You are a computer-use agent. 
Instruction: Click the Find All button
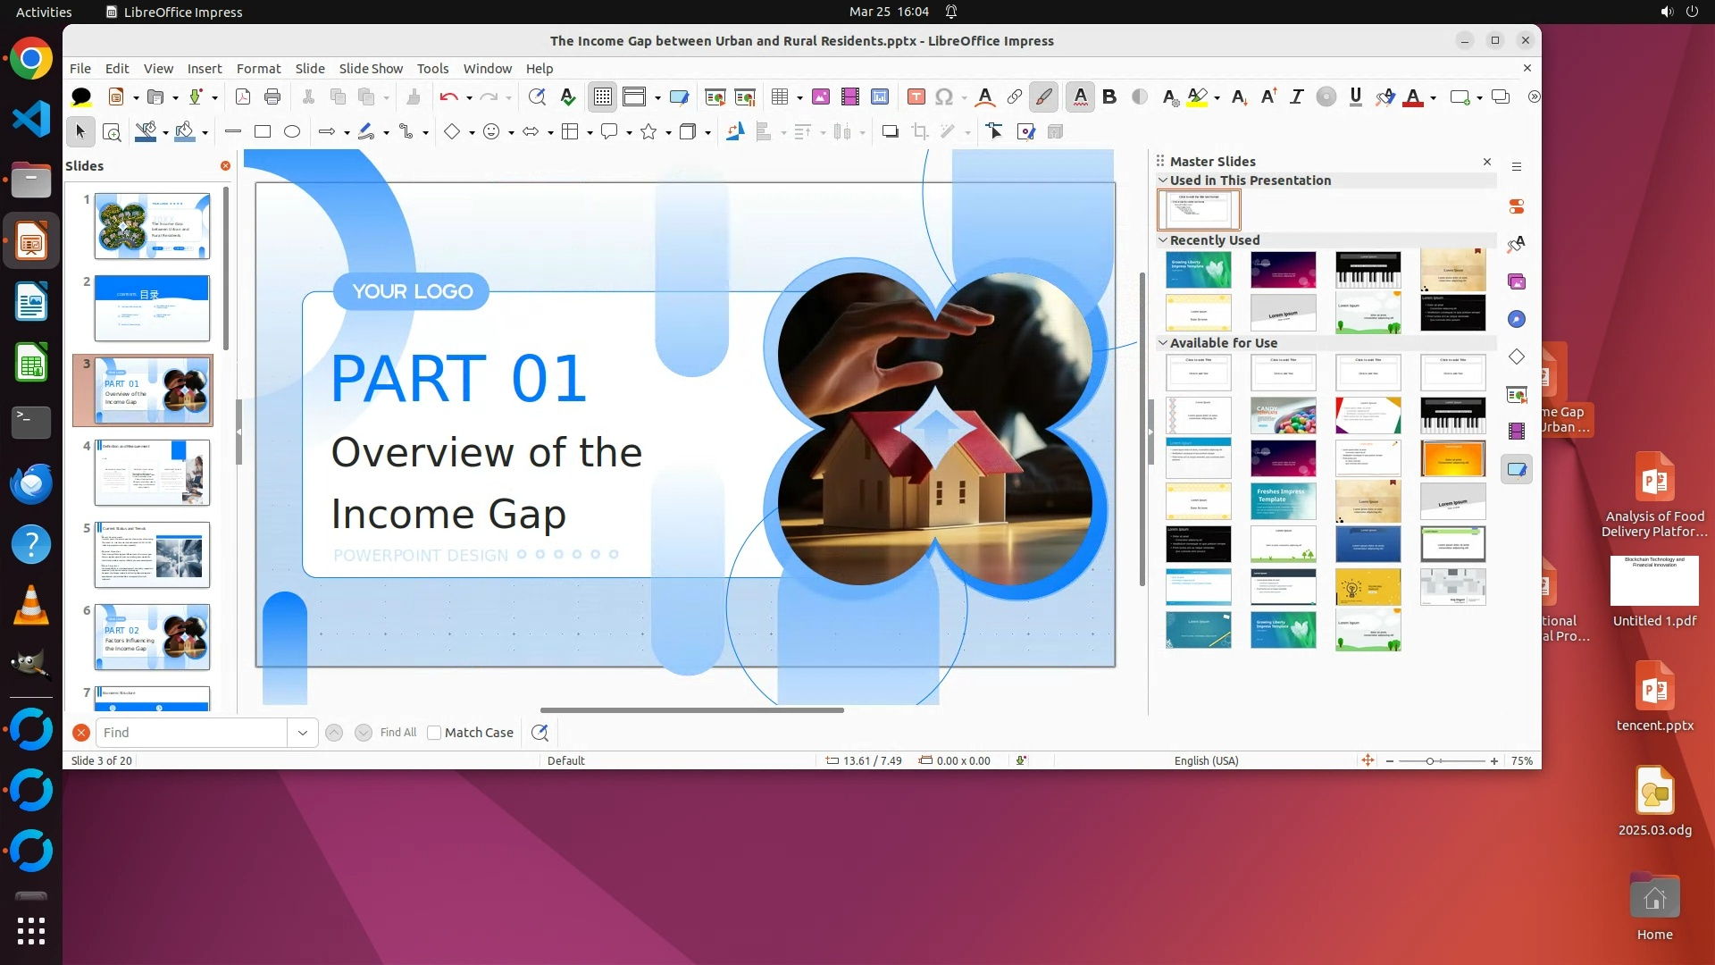397,733
